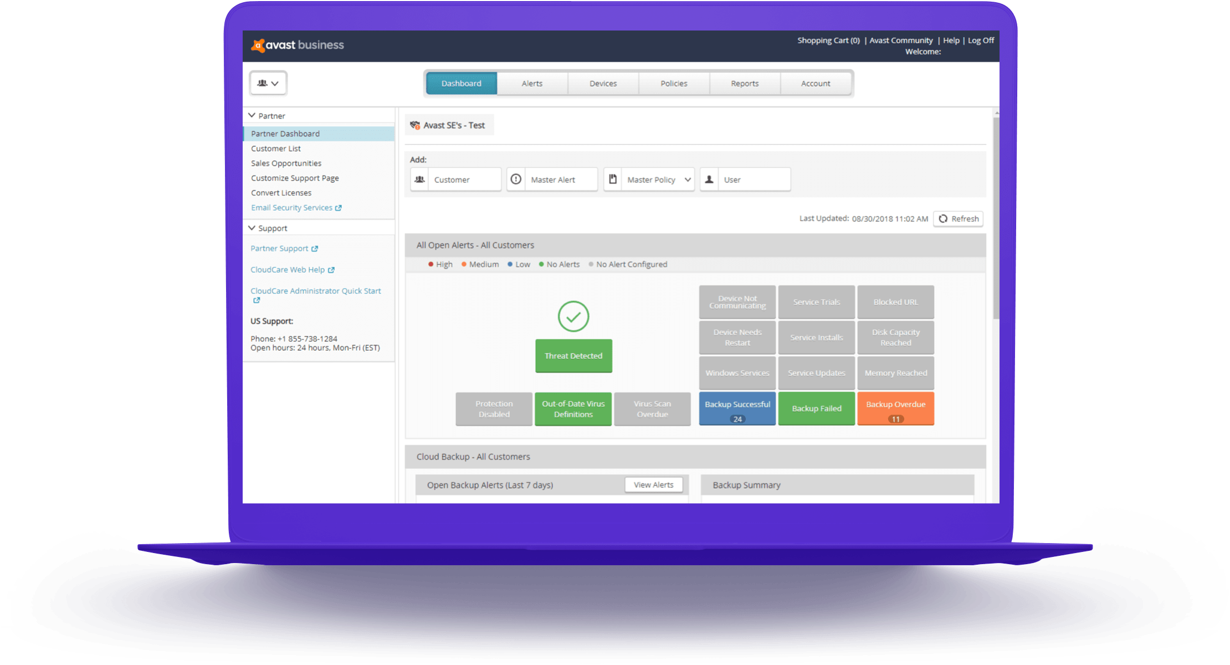Click the Refresh circular arrow icon

point(943,219)
